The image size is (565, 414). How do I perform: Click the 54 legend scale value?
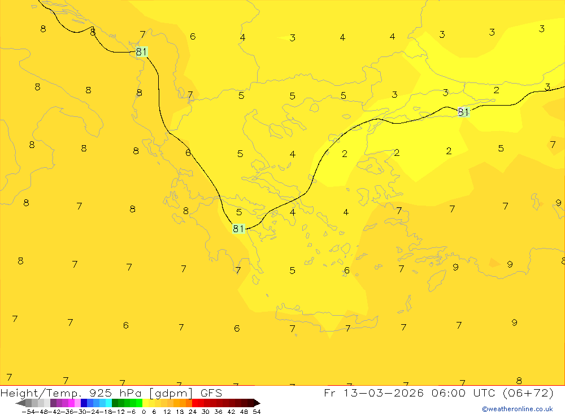tap(257, 412)
